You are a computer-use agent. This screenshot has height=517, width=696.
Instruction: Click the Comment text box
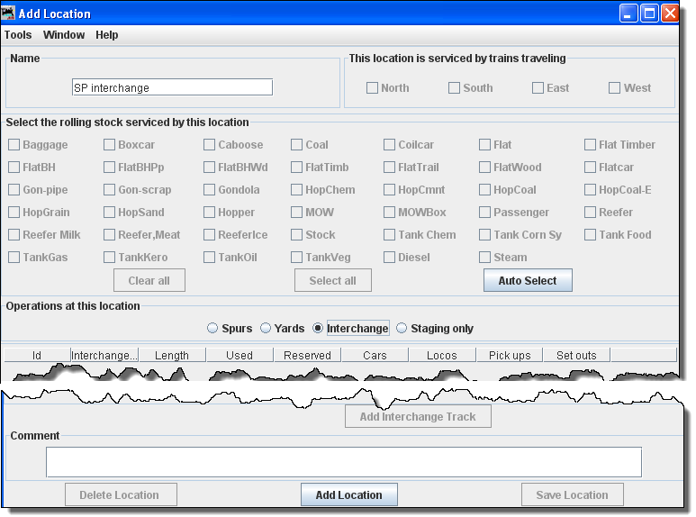coord(343,462)
